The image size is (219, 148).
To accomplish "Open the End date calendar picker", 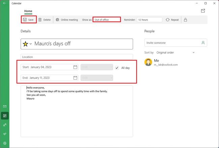I will (75, 78).
